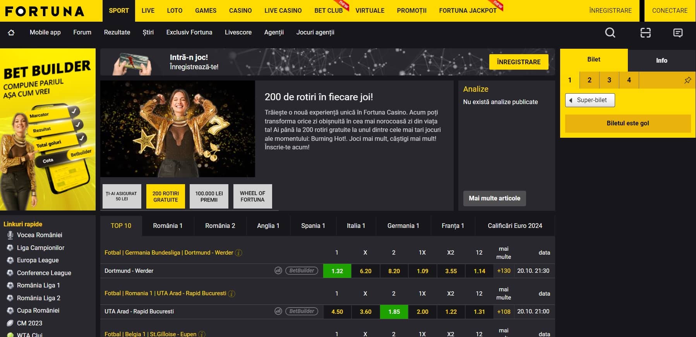Expand +108 more markets for UTA Arad
Viewport: 696px width, 337px height.
click(x=504, y=312)
